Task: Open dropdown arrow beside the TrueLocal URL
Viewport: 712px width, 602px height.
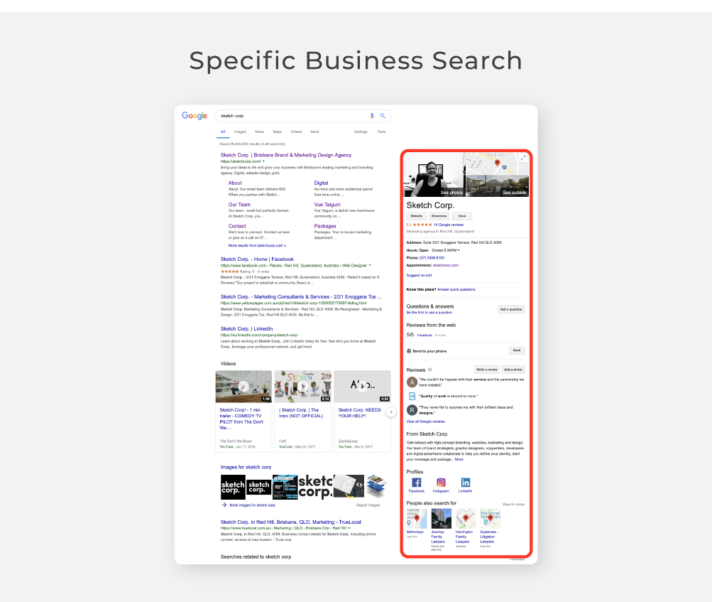Action: pos(349,528)
